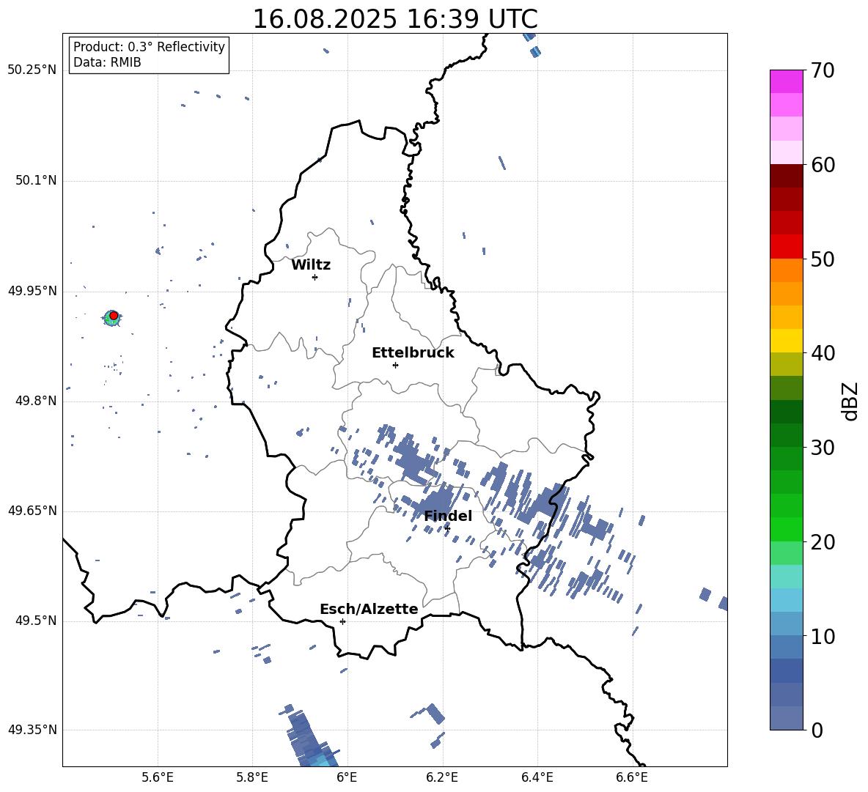Click the 6.2°E longitude label
The height and width of the screenshot is (792, 868).
(x=442, y=777)
